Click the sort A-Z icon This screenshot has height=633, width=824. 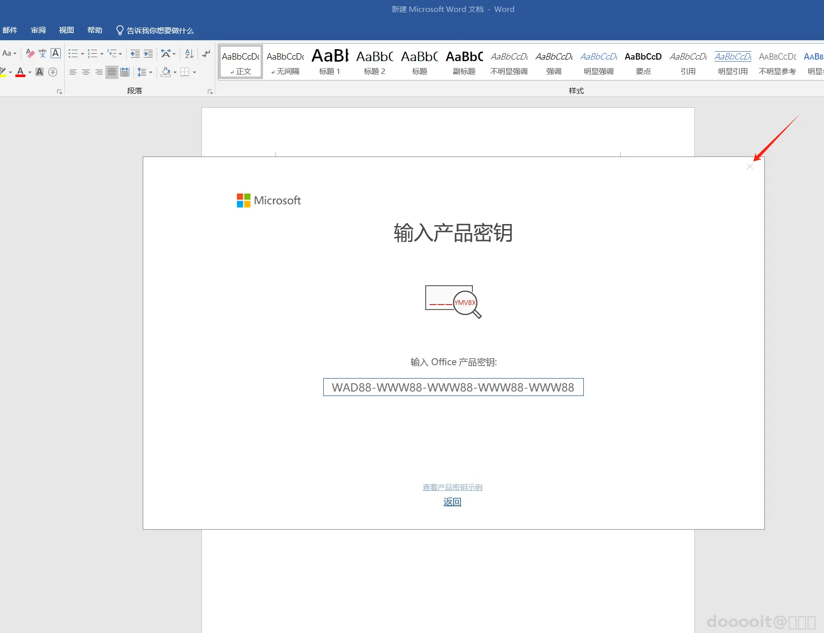point(189,54)
